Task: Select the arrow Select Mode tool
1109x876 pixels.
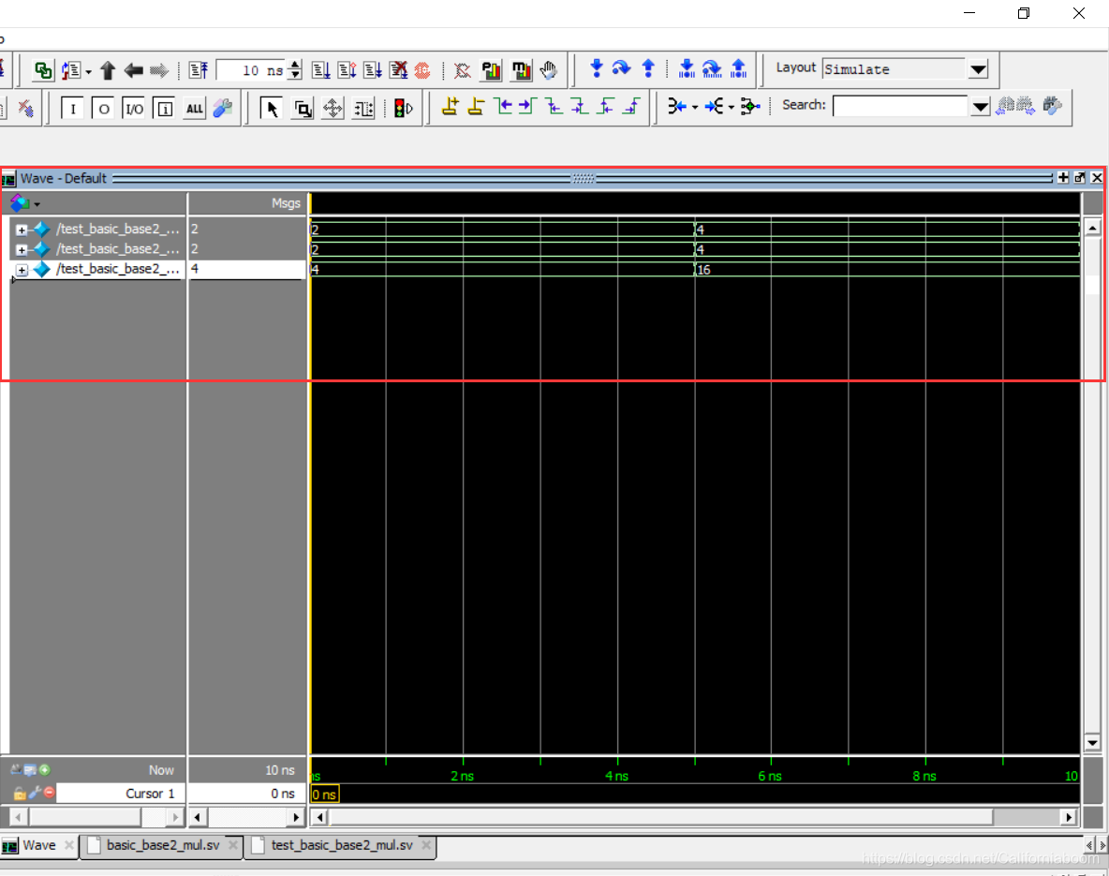Action: pos(271,109)
